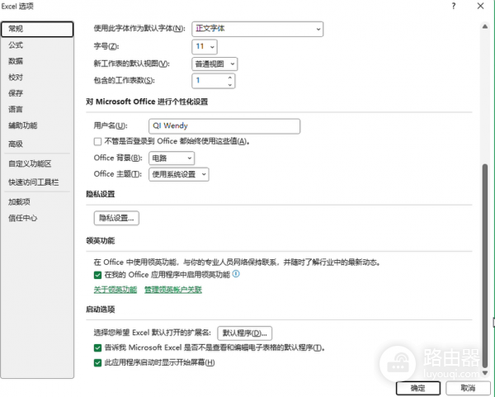This screenshot has height=397, width=495.
Task: Open the 加载项 category
Action: [x=19, y=202]
